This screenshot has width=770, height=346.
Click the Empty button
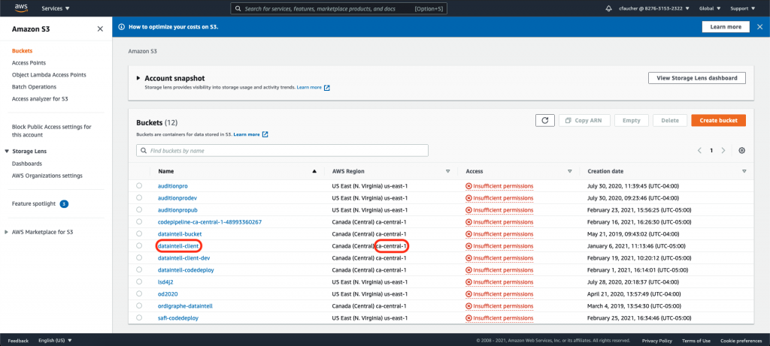pyautogui.click(x=631, y=120)
